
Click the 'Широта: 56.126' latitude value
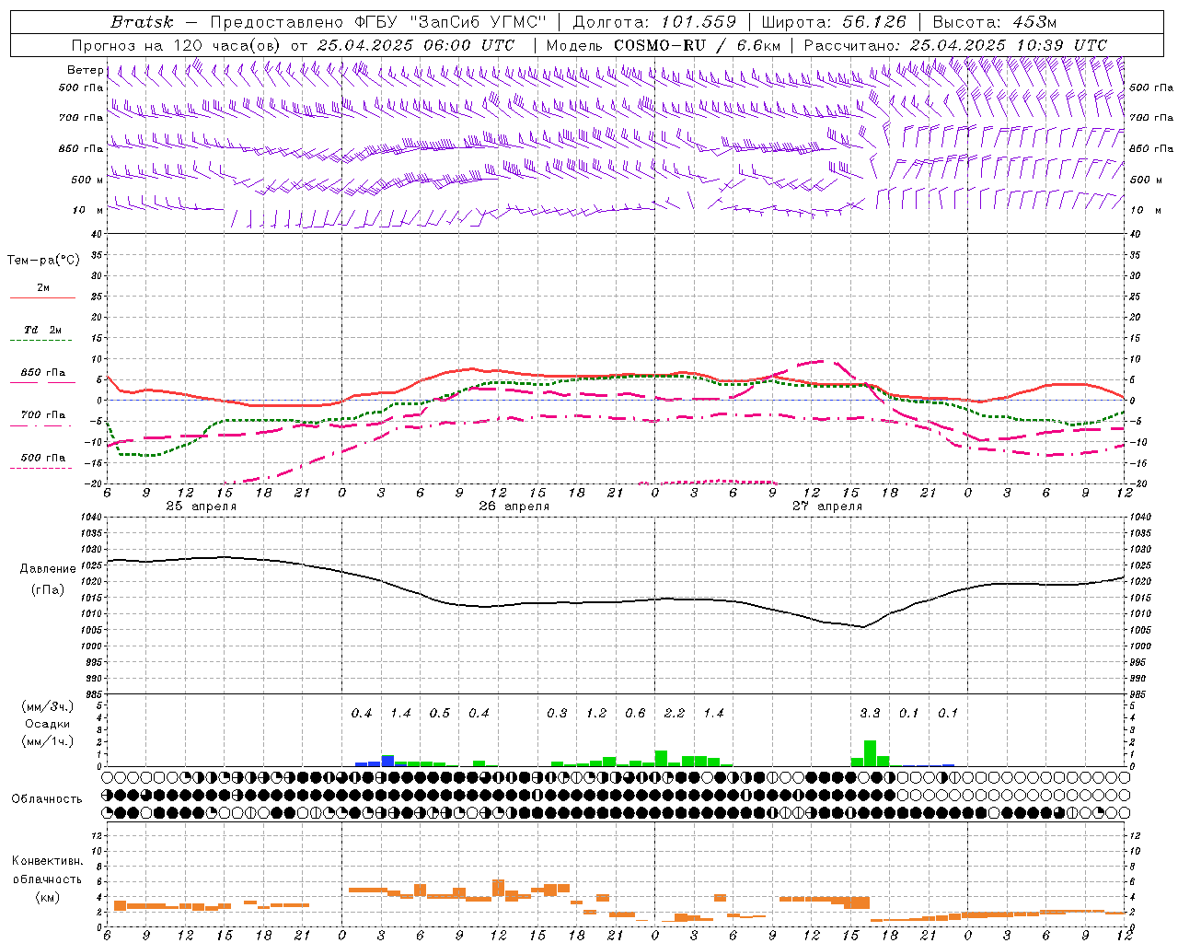[x=833, y=22]
